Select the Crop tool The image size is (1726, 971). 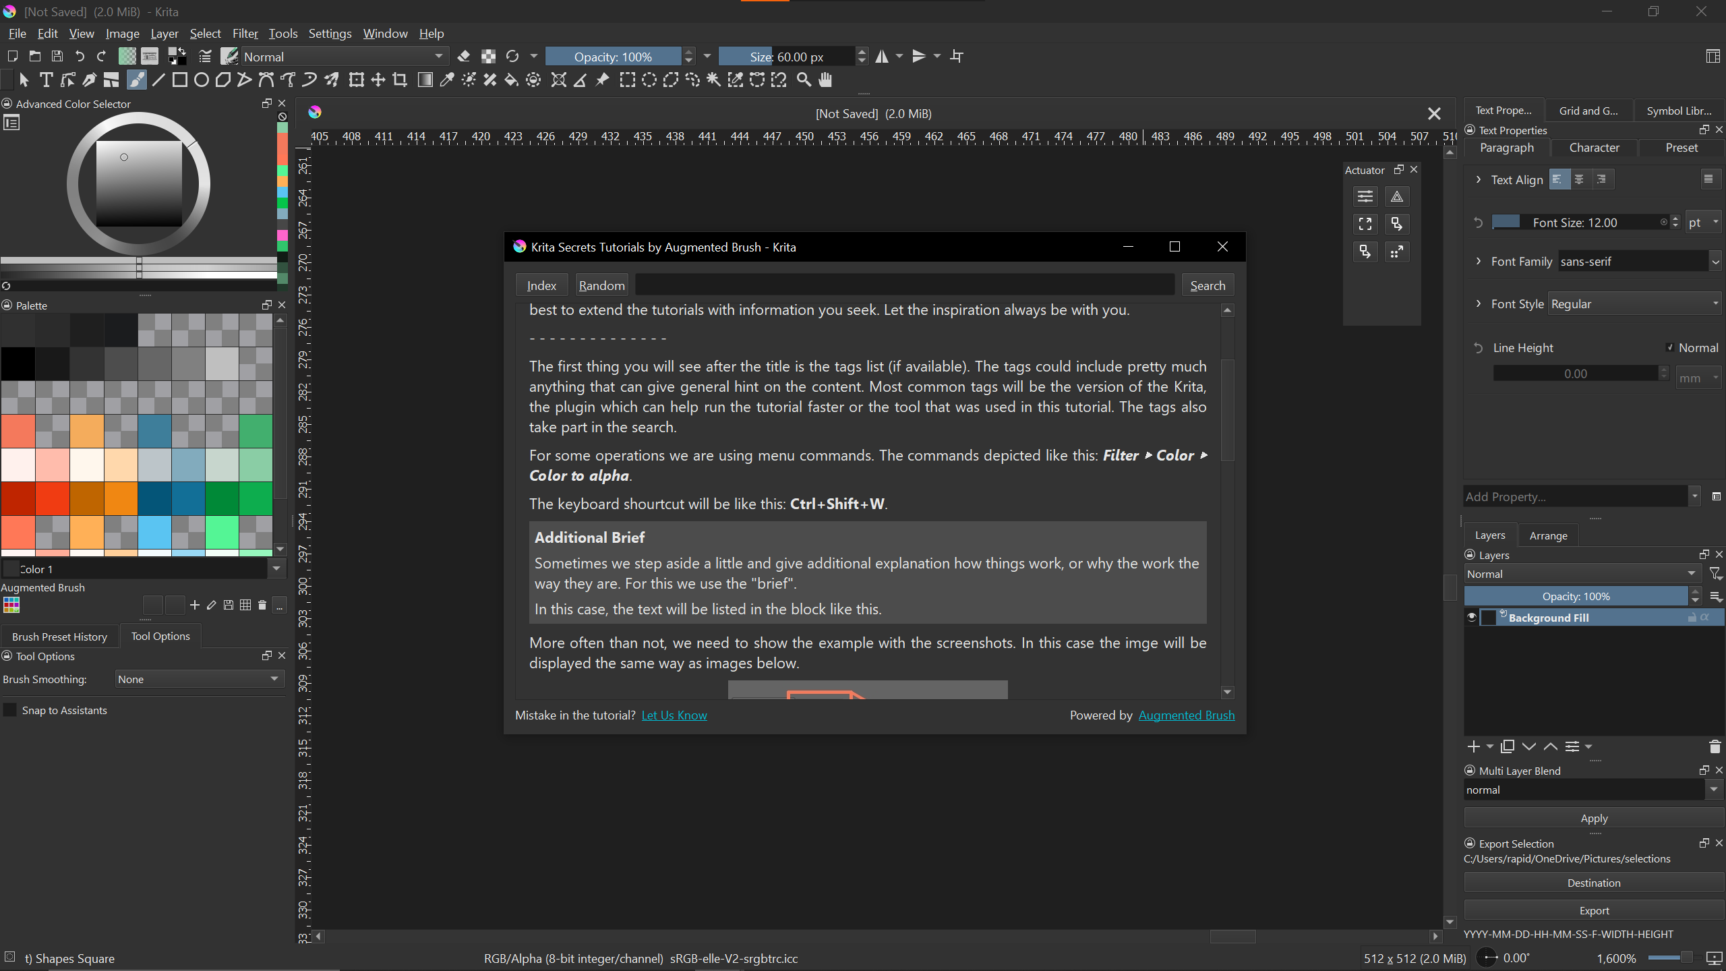[x=400, y=80]
